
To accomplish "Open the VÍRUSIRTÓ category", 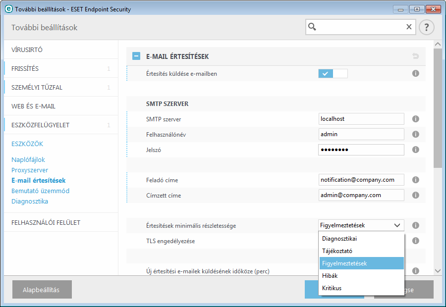I will [x=61, y=50].
